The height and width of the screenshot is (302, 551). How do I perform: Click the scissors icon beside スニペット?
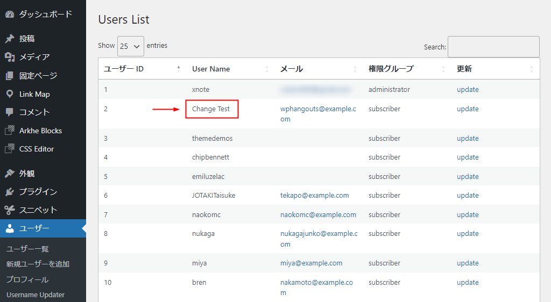[x=10, y=210]
